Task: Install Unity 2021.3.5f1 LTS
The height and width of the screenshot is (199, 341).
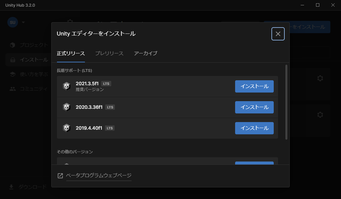Action: [x=254, y=86]
